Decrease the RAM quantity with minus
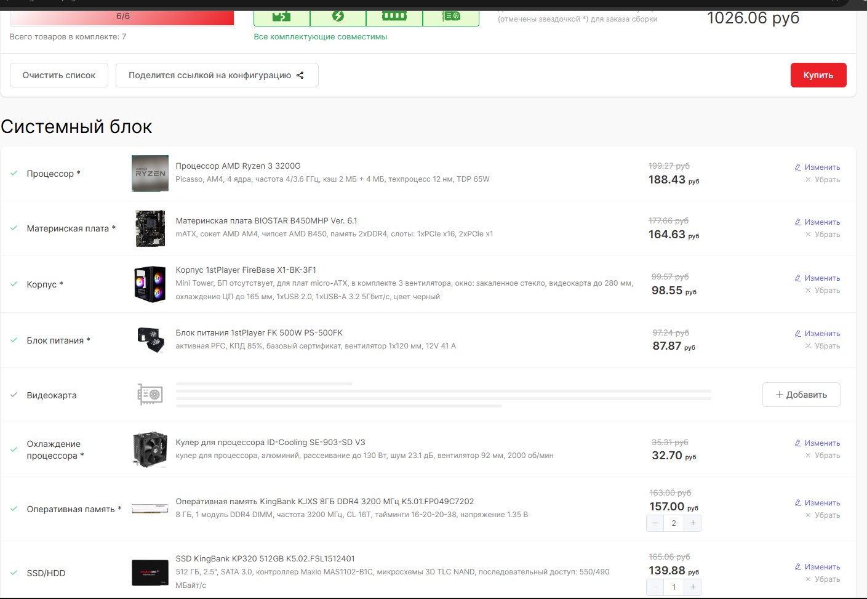The width and height of the screenshot is (867, 599). (655, 523)
